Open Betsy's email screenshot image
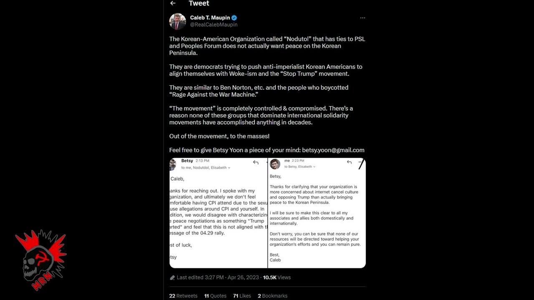This screenshot has width=534, height=300. pos(218,217)
